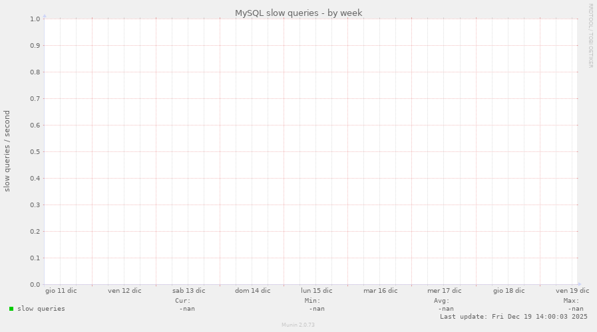Click the 0.9 y-axis value
The height and width of the screenshot is (332, 597).
point(35,46)
